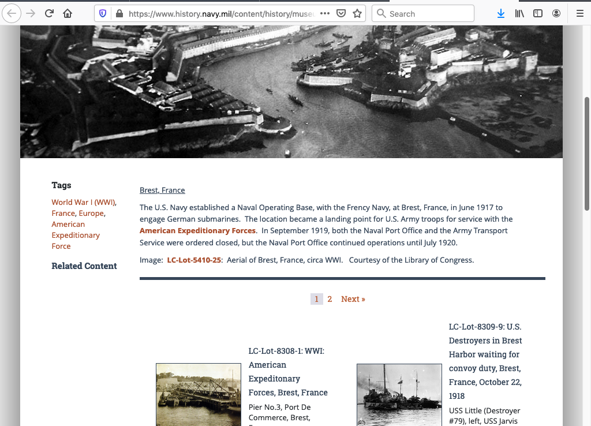591x426 pixels.
Task: Open the downloads panel
Action: (501, 13)
